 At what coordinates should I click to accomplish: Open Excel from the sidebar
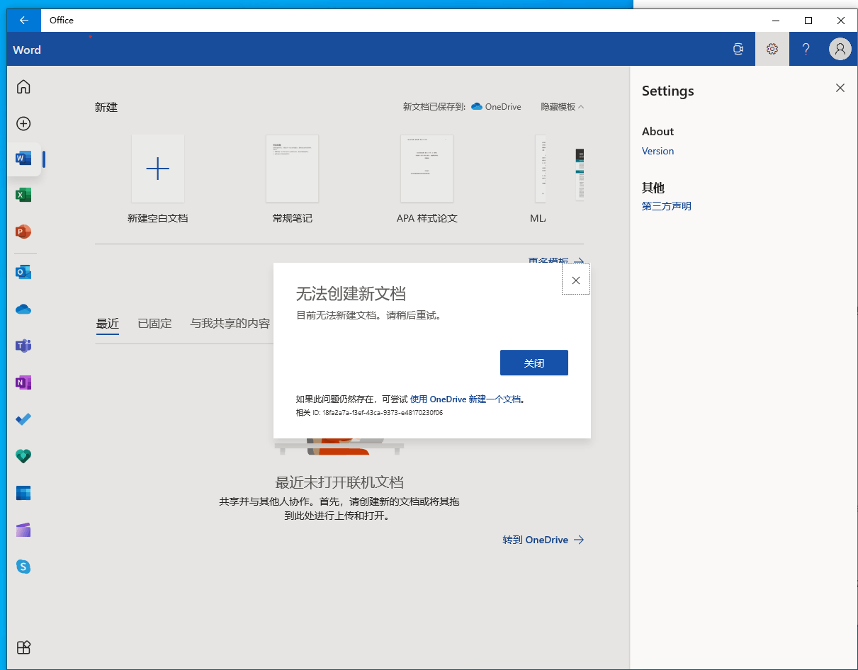23,195
